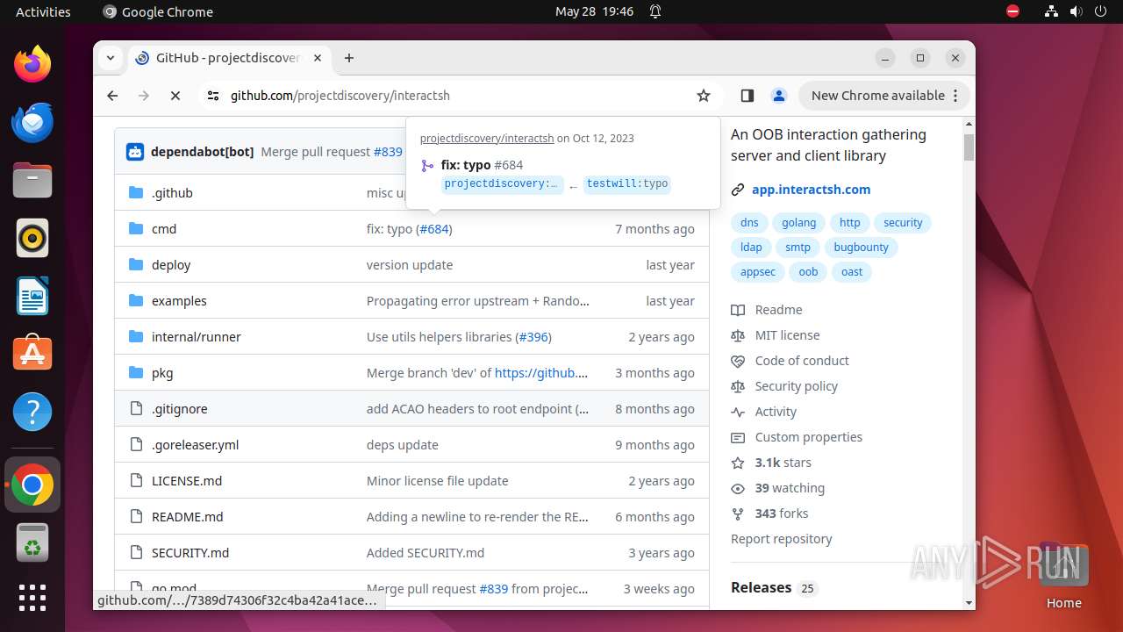
Task: Click projectdiscovery/interactsh link in hovercard
Action: (x=487, y=139)
